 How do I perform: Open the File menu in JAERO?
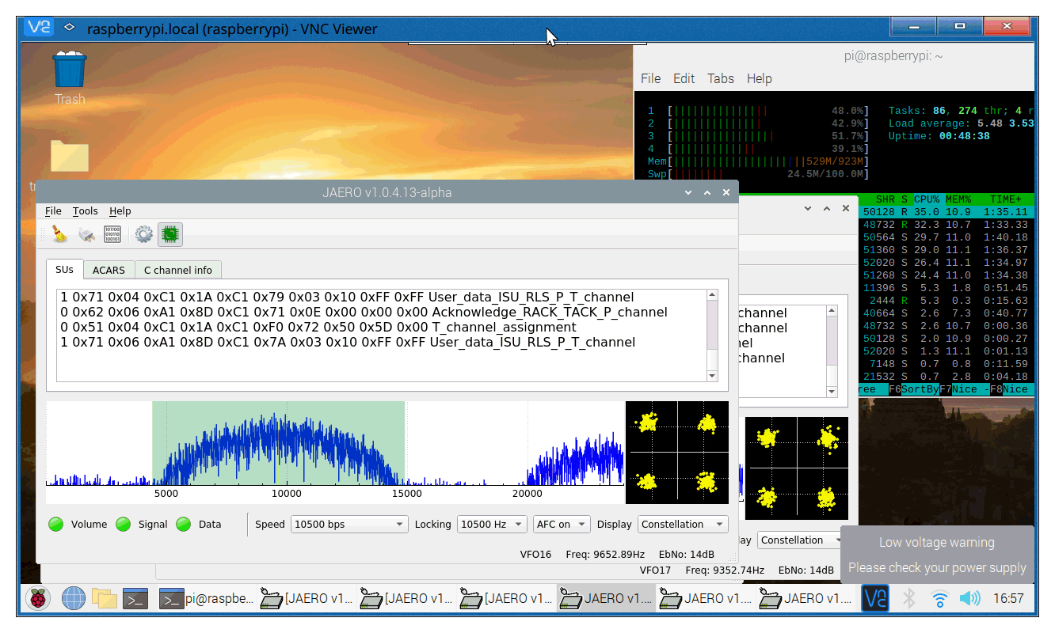[x=53, y=211]
